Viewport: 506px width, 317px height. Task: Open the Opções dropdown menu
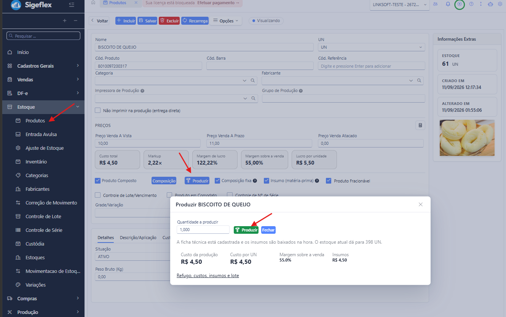[226, 21]
